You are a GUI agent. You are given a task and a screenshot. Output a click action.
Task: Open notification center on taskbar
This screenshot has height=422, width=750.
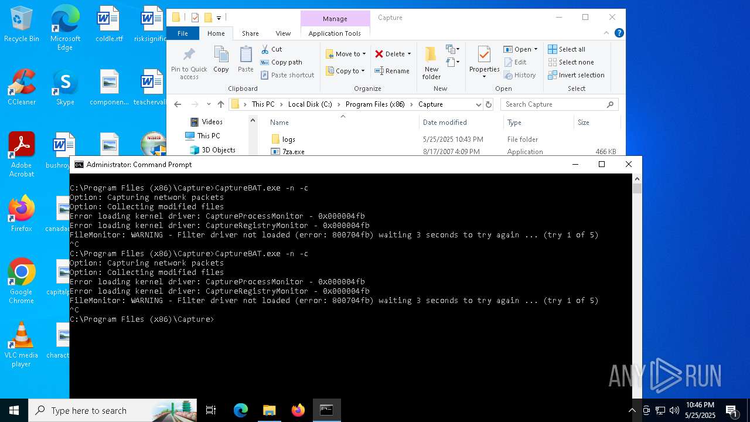731,410
